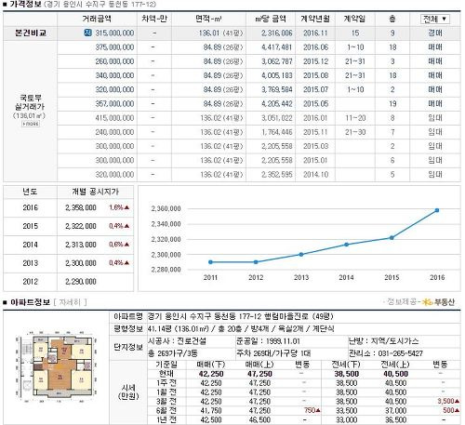The image size is (465, 425).
Task: Click the 2015 data point on chart
Action: click(x=392, y=238)
